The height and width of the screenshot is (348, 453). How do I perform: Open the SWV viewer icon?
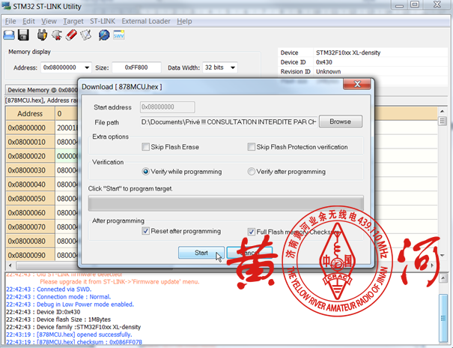(x=119, y=34)
